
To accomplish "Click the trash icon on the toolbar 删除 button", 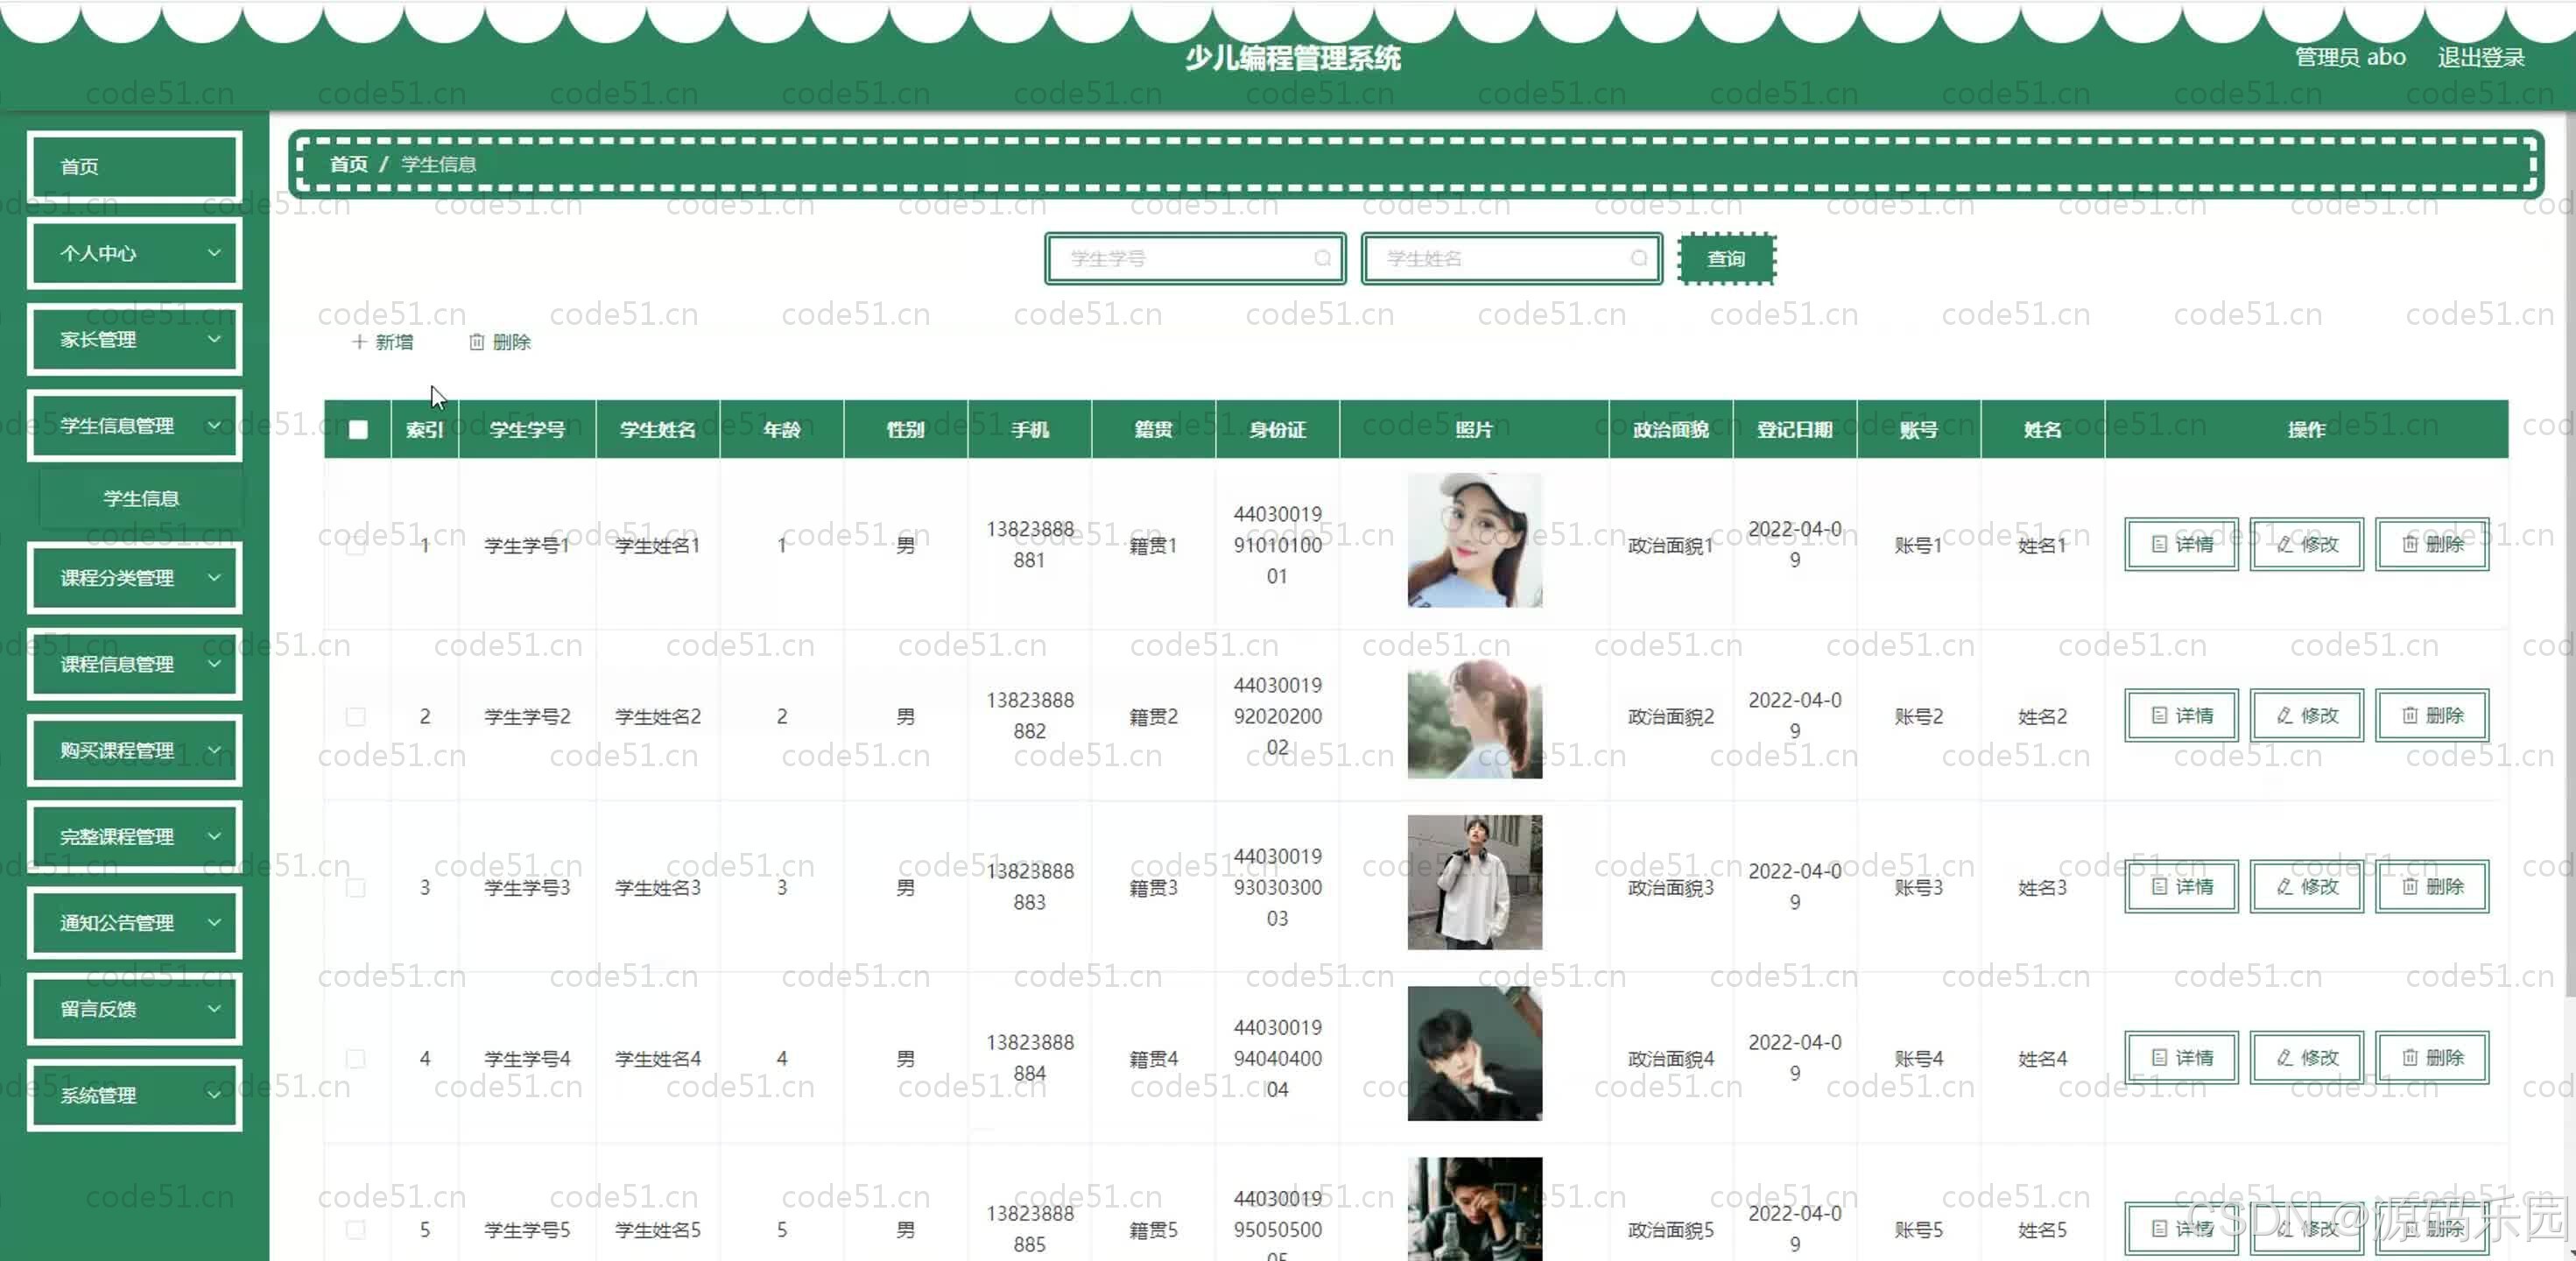I will tap(477, 342).
